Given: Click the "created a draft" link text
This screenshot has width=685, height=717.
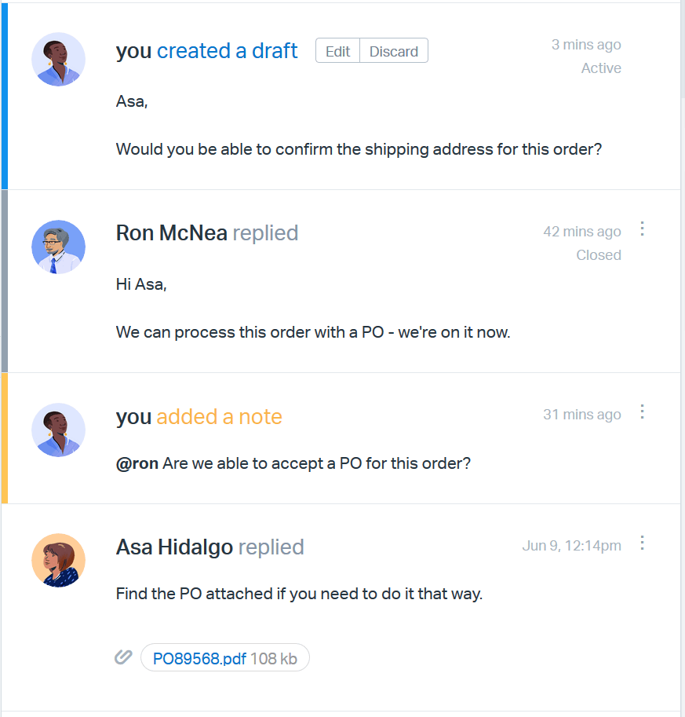Looking at the screenshot, I should click(227, 51).
